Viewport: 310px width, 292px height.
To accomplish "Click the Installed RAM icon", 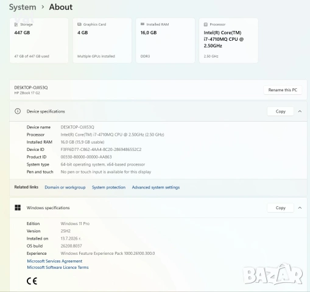I will click(x=143, y=24).
